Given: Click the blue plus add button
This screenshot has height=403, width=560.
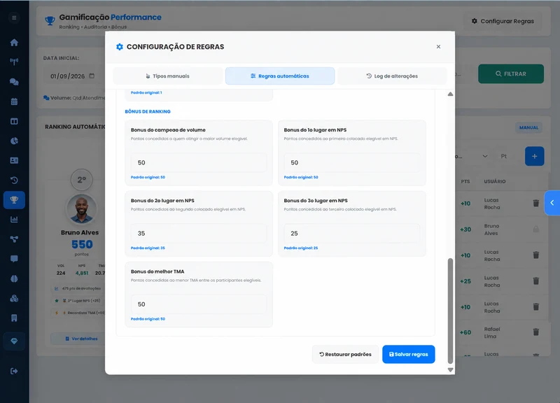Looking at the screenshot, I should click(x=534, y=156).
